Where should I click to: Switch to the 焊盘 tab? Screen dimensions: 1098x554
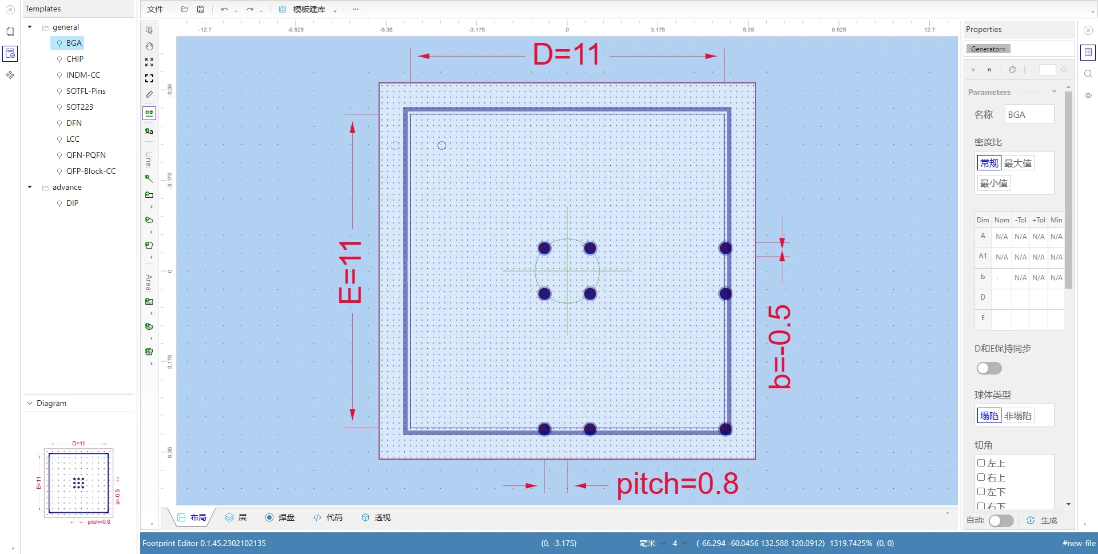point(280,517)
